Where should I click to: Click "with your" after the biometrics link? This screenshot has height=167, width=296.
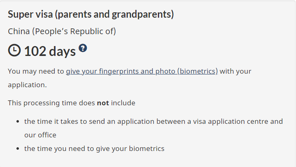click(x=236, y=71)
